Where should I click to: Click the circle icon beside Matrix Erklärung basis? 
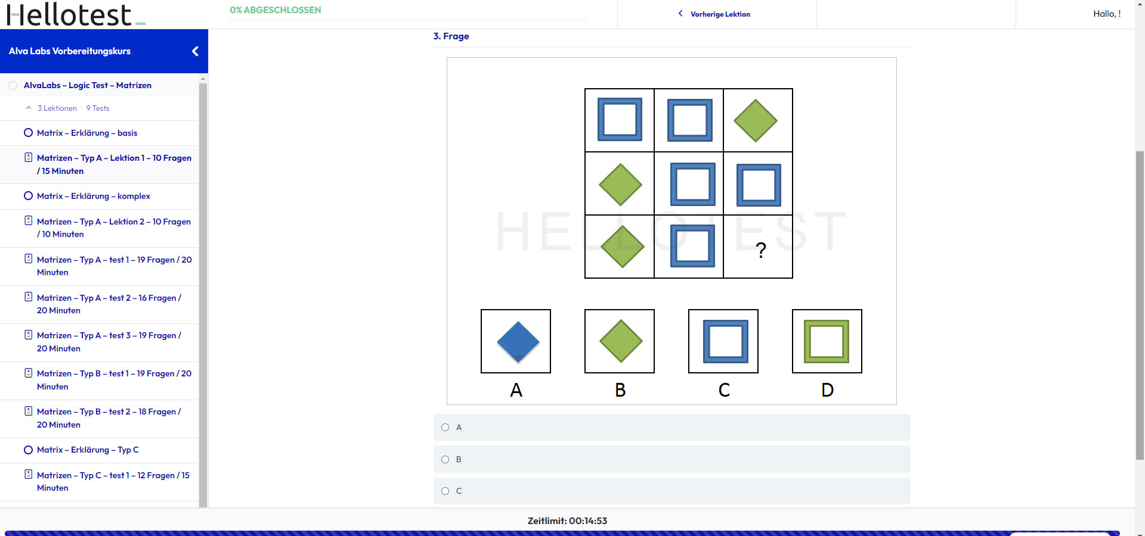tap(28, 133)
